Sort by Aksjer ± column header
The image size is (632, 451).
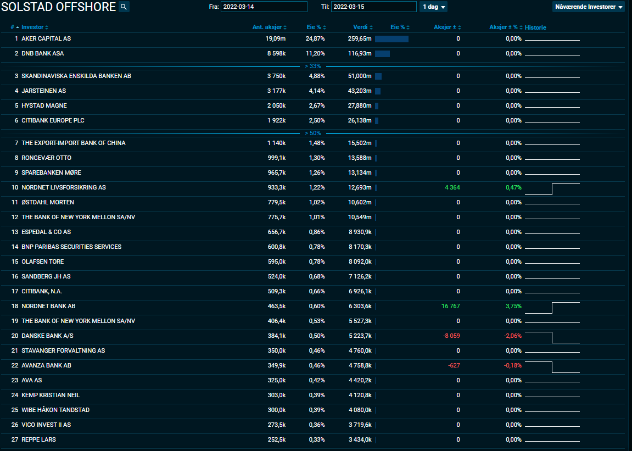[447, 27]
